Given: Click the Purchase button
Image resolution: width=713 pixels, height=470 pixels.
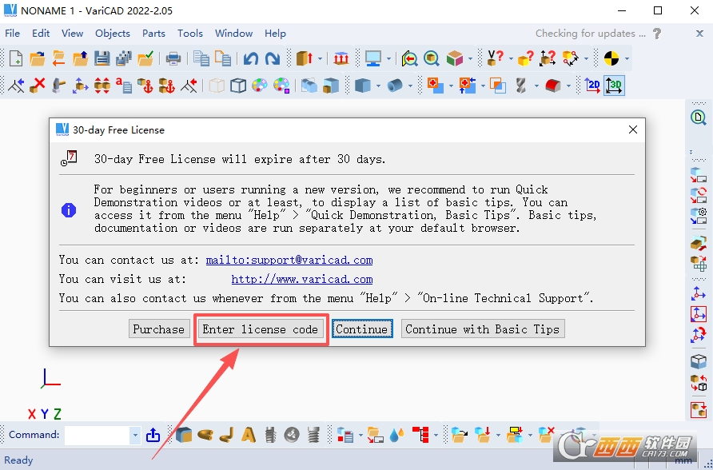Looking at the screenshot, I should point(159,329).
